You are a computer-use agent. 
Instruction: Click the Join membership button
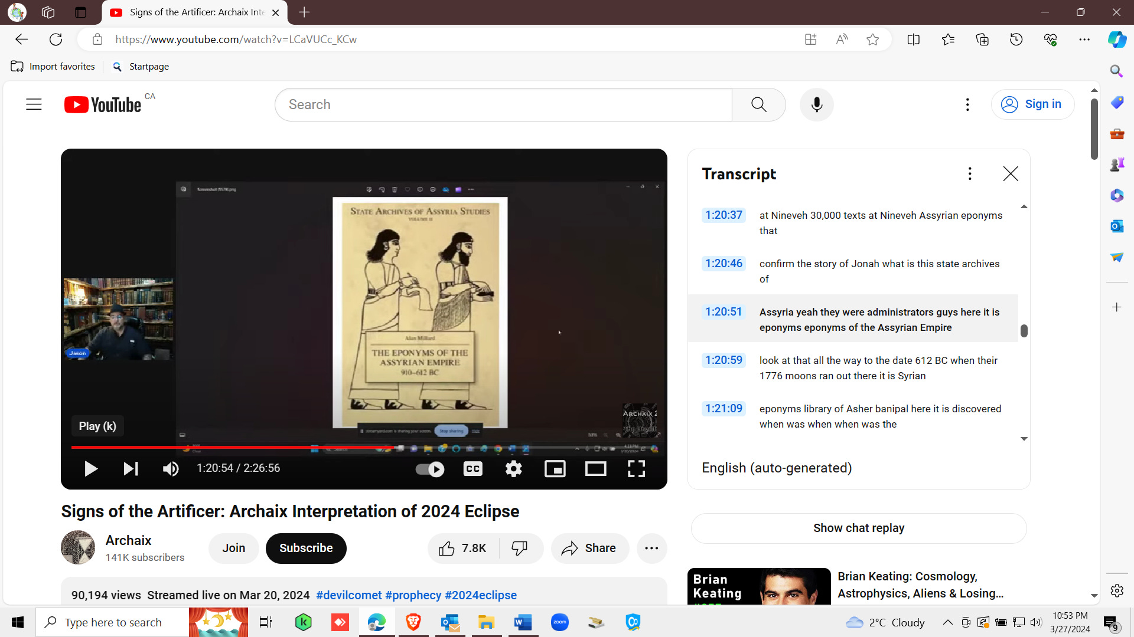pyautogui.click(x=233, y=548)
